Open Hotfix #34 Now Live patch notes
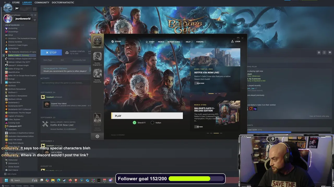This screenshot has height=187, width=334. point(62,125)
